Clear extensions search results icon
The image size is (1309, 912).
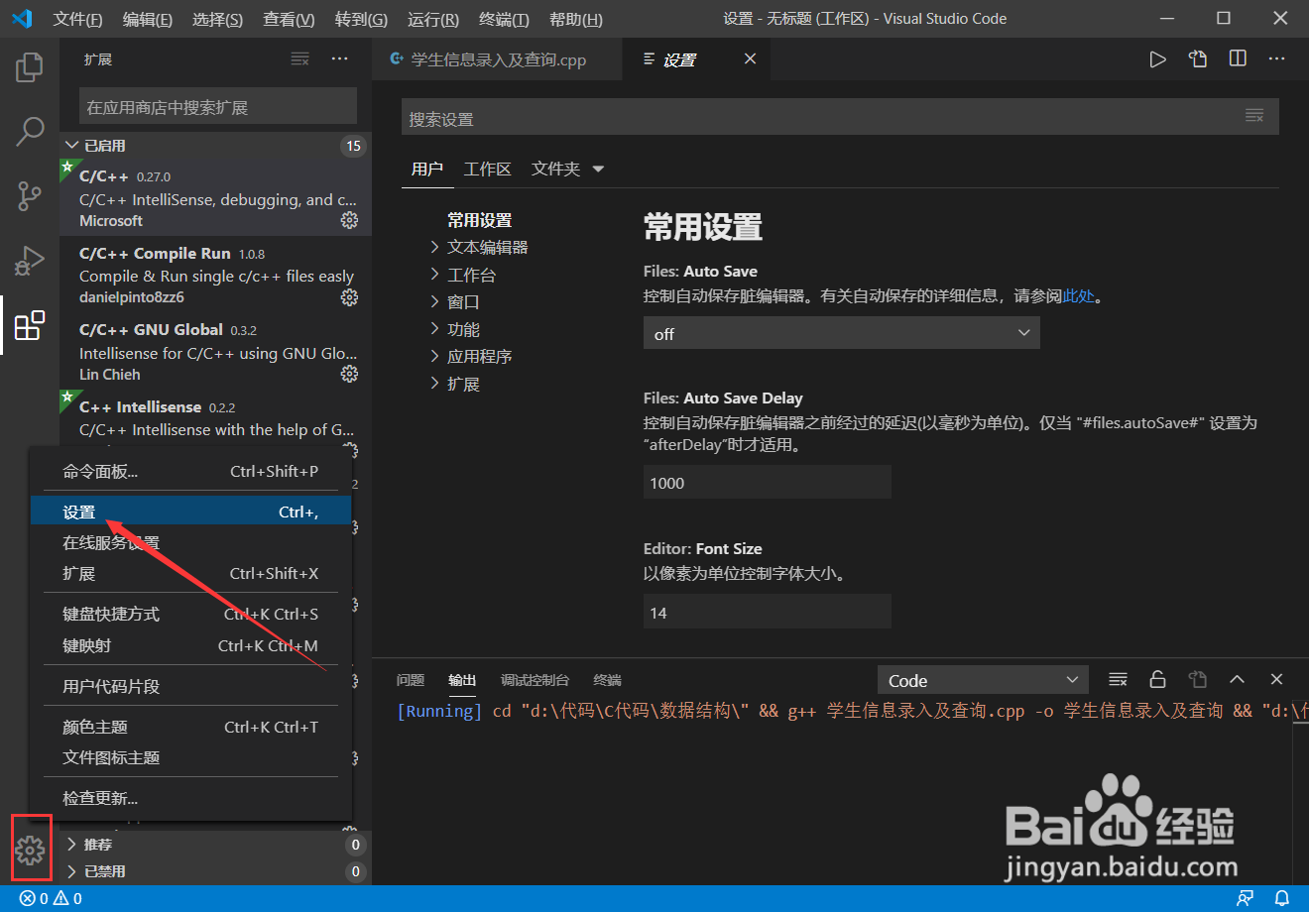pyautogui.click(x=299, y=59)
